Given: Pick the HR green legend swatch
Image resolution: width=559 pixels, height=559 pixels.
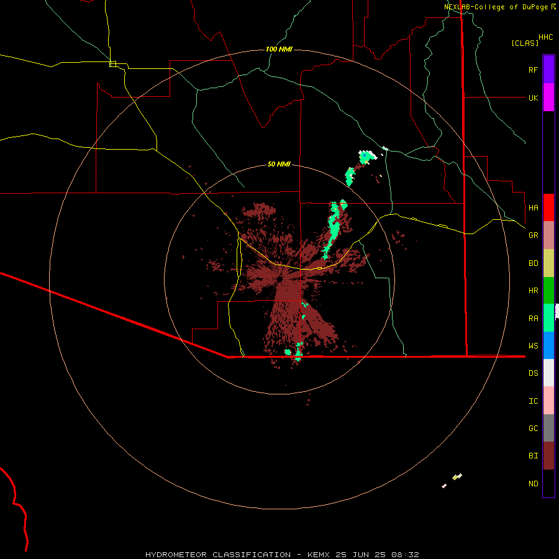Looking at the screenshot, I should [548, 291].
